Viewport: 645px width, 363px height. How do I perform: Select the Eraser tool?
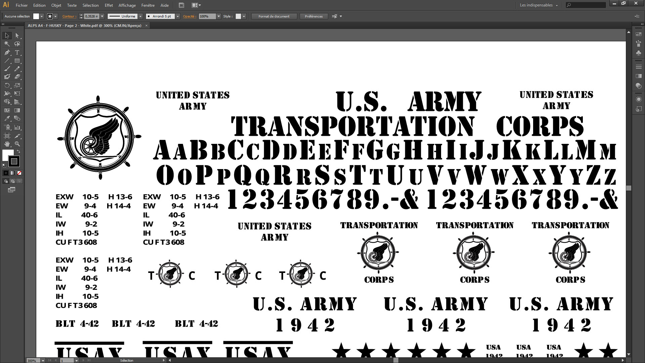[17, 77]
